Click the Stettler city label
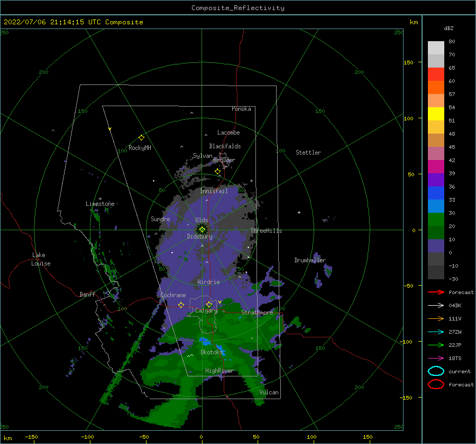 [308, 153]
